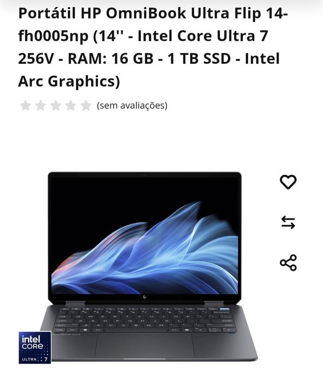Viewport: 323px width, 379px height.
Task: Click the HP logo below the screen
Action: (145, 297)
